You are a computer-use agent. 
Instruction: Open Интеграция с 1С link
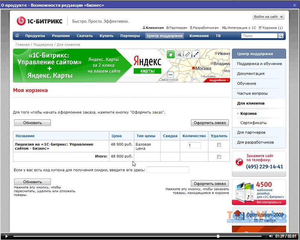coord(239,28)
